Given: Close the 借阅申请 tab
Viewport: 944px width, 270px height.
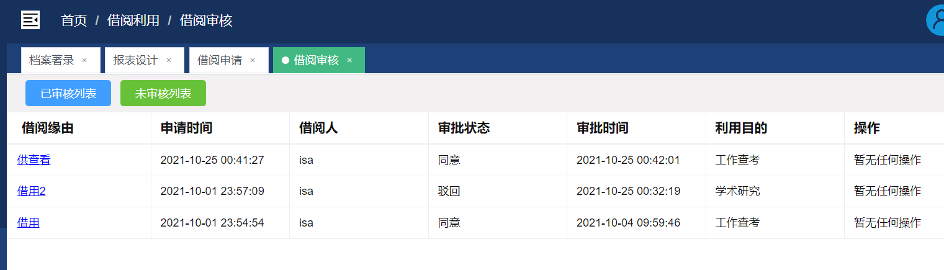Looking at the screenshot, I should (253, 60).
